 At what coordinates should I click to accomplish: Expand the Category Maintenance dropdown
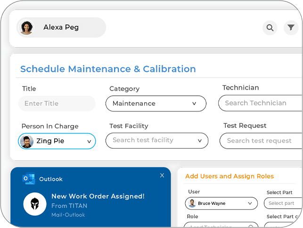click(x=194, y=103)
